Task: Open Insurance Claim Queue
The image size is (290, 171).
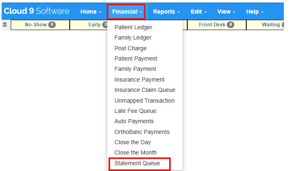Action: (x=145, y=90)
